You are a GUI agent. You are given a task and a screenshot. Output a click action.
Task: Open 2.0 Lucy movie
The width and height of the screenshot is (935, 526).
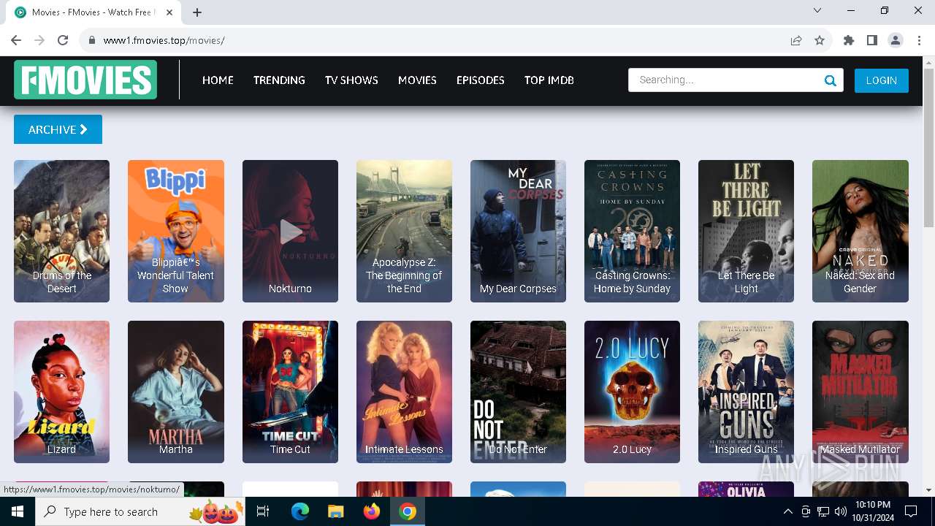pos(632,392)
